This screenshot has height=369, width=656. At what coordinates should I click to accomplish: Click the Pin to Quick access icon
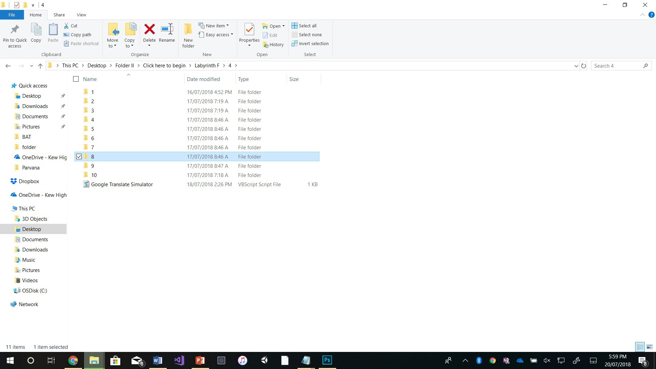15,29
